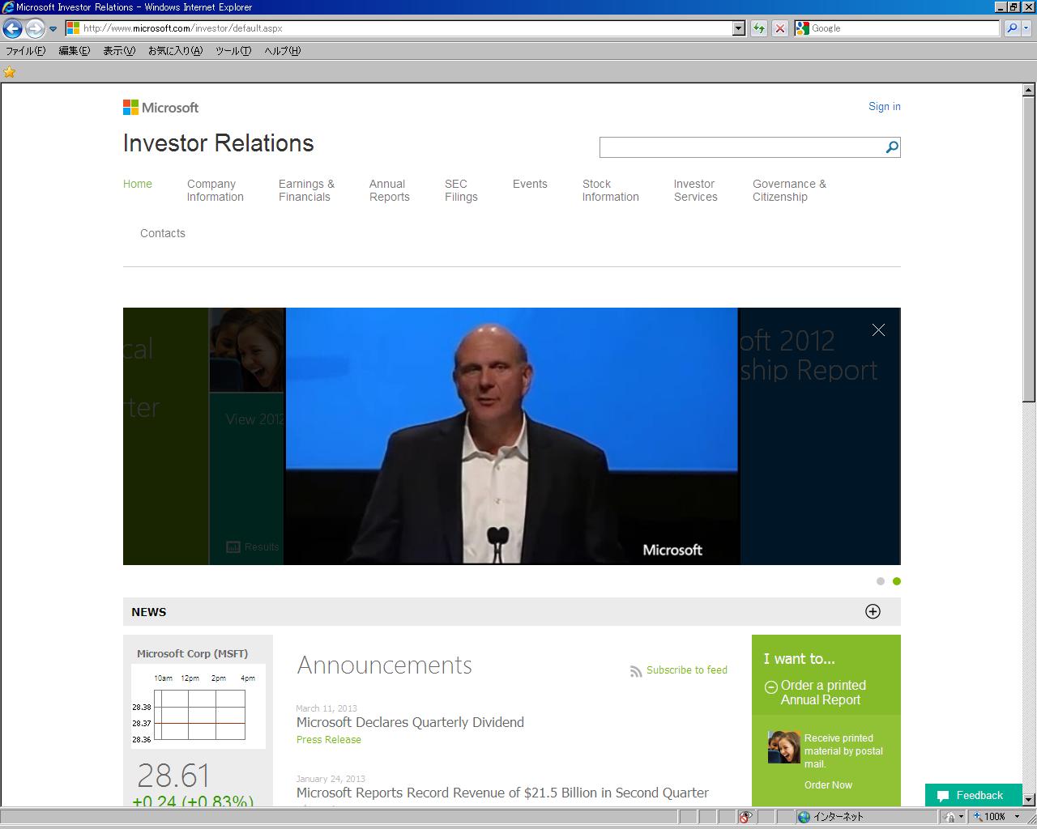Click the annual report thumbnail photo

tap(783, 747)
